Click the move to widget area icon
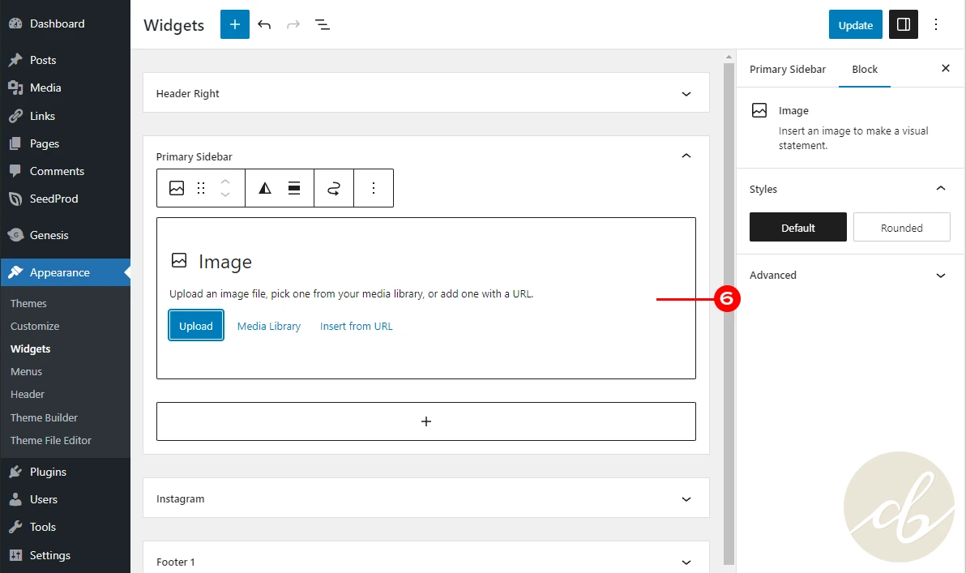The height and width of the screenshot is (573, 966). pyautogui.click(x=334, y=188)
